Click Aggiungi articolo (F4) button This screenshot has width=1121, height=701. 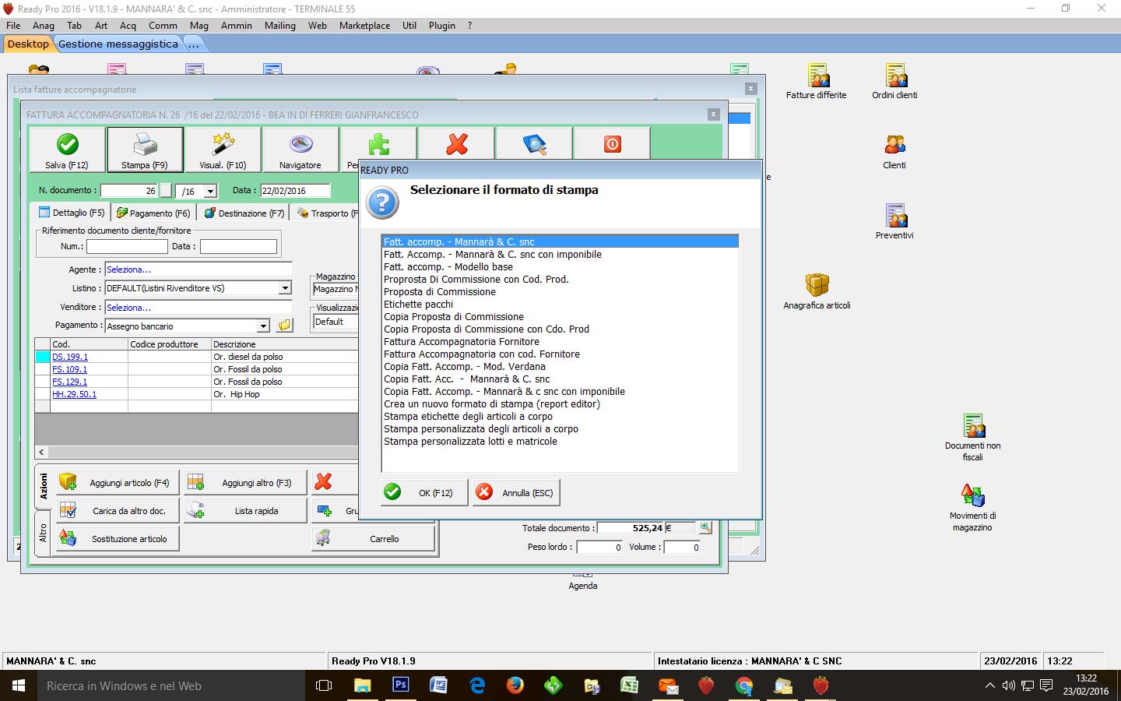[x=117, y=483]
